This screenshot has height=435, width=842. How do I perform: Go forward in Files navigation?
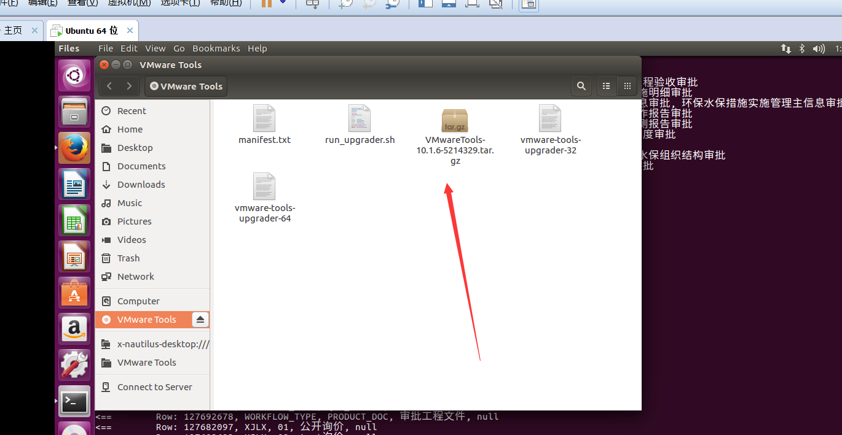129,87
